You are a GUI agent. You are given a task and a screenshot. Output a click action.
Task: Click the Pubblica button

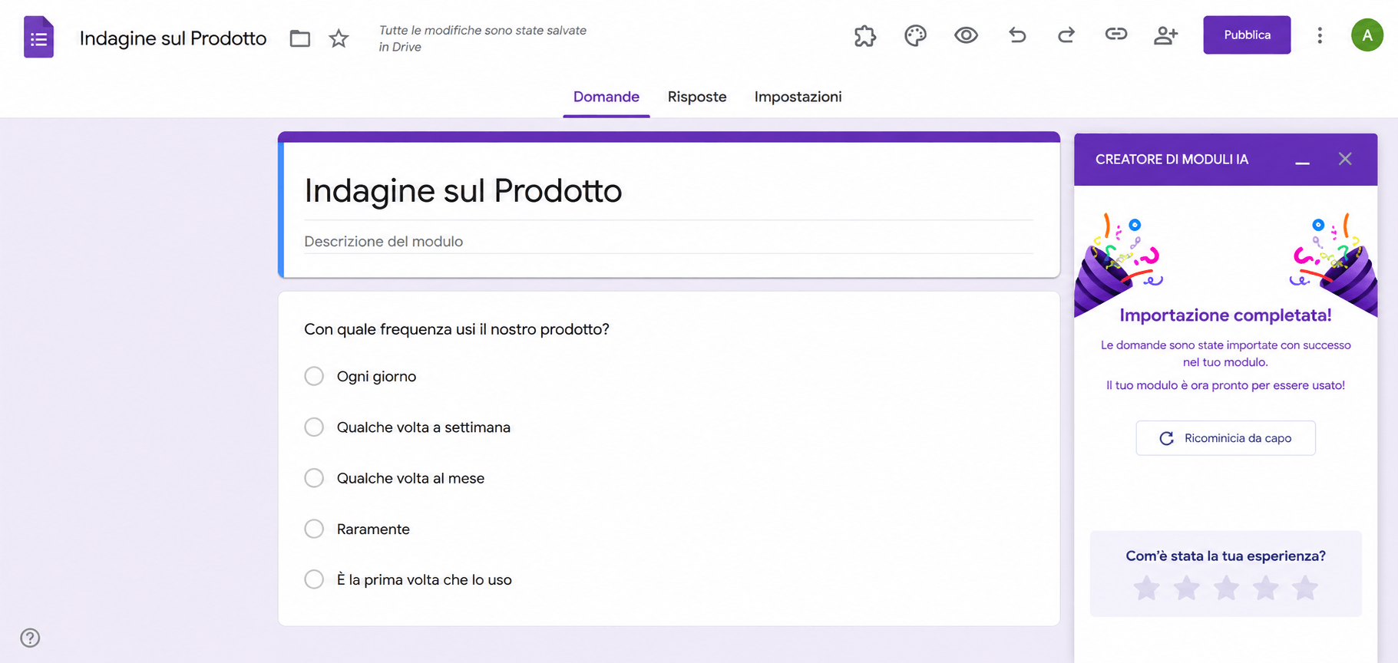tap(1247, 35)
